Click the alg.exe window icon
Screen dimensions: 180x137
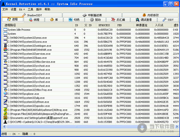(x=5, y=98)
